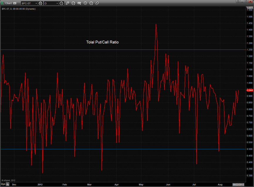Open the small SEI toolbar menu icon

tap(79, 4)
